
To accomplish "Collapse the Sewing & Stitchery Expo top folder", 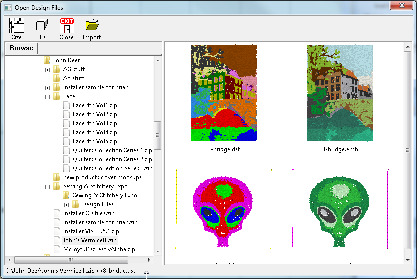I will (48, 186).
